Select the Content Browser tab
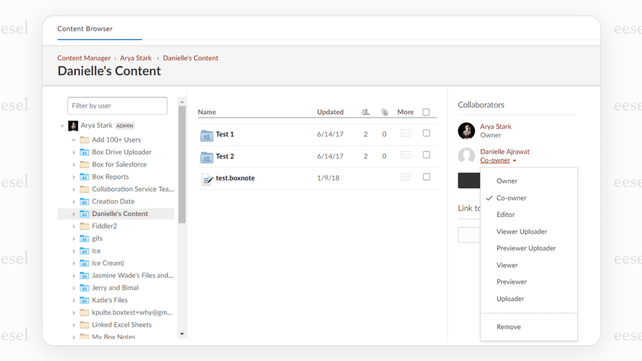642x361 pixels. point(85,29)
